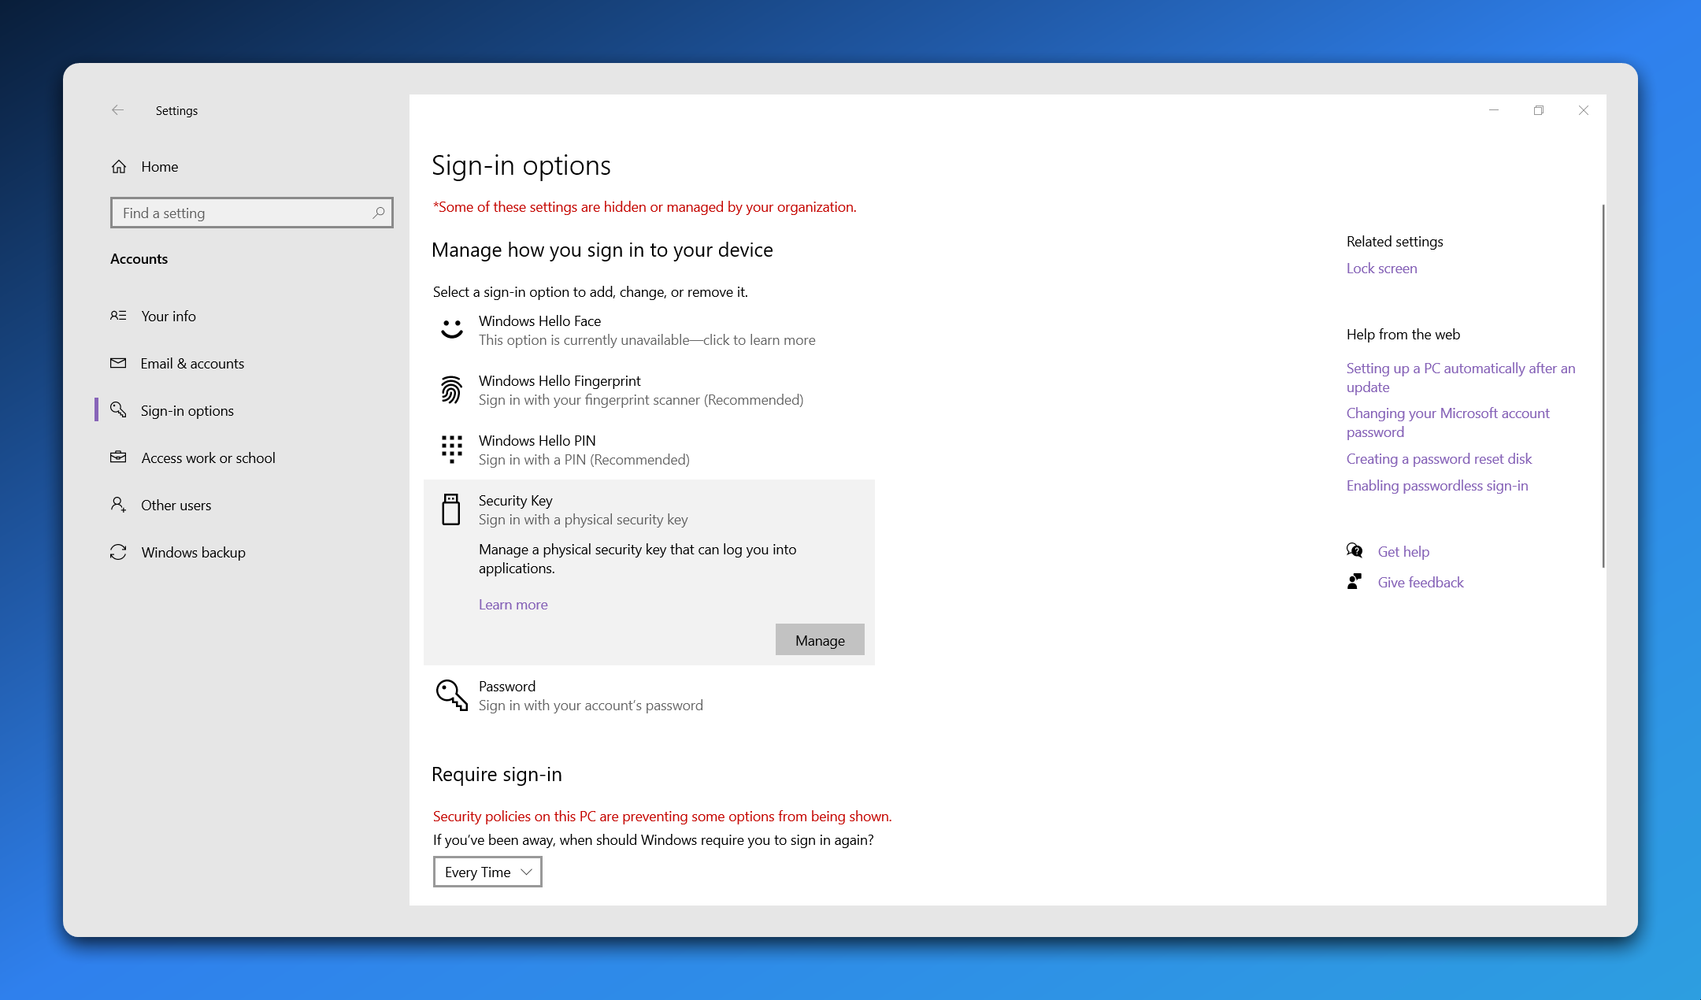The image size is (1701, 1000).
Task: Open the Lock screen link
Action: (x=1381, y=268)
